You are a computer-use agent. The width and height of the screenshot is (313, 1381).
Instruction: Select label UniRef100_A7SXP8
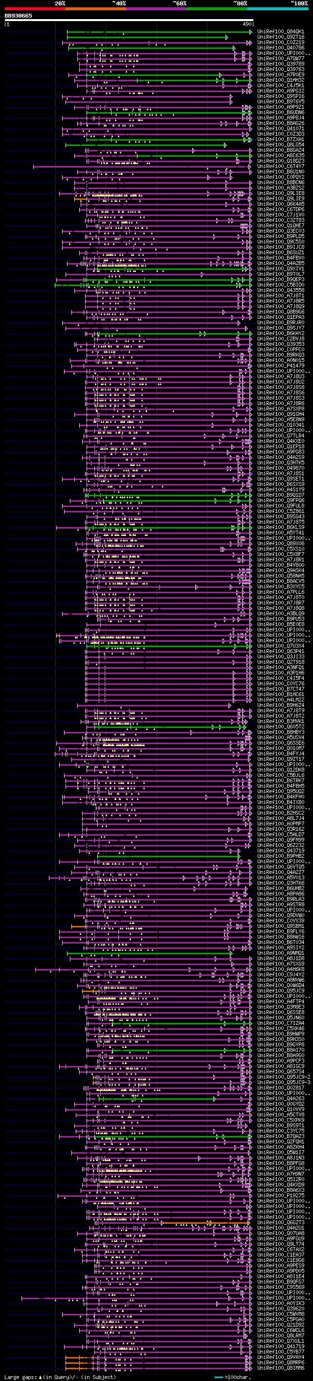pyautogui.click(x=280, y=409)
